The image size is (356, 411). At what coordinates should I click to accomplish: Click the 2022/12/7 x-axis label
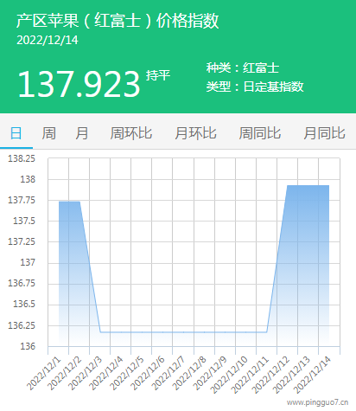(x=168, y=373)
